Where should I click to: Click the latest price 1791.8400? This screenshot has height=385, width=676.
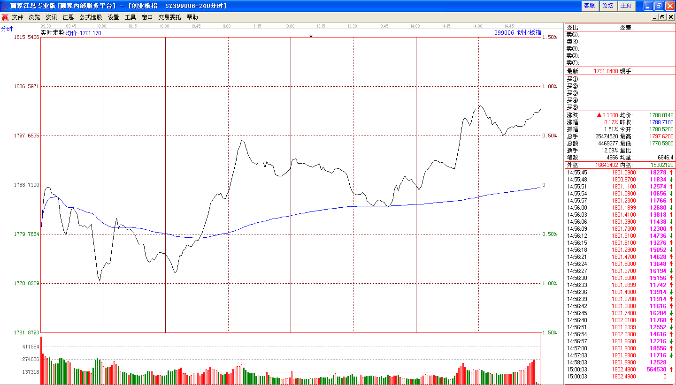(606, 71)
